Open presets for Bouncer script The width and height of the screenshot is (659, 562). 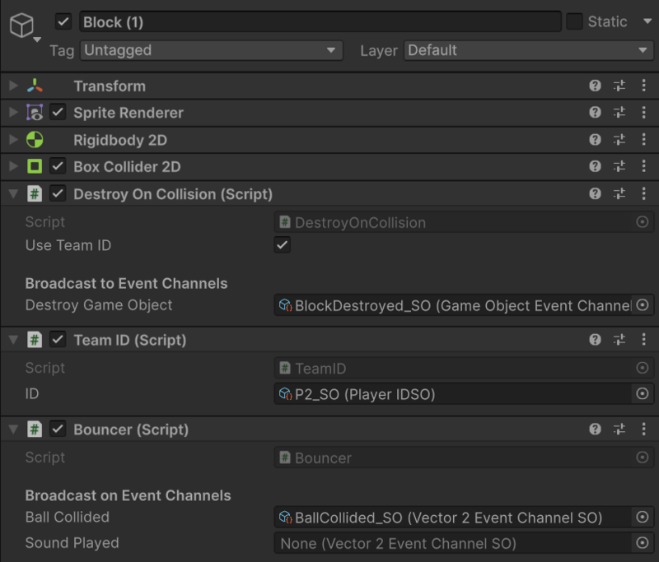(619, 430)
